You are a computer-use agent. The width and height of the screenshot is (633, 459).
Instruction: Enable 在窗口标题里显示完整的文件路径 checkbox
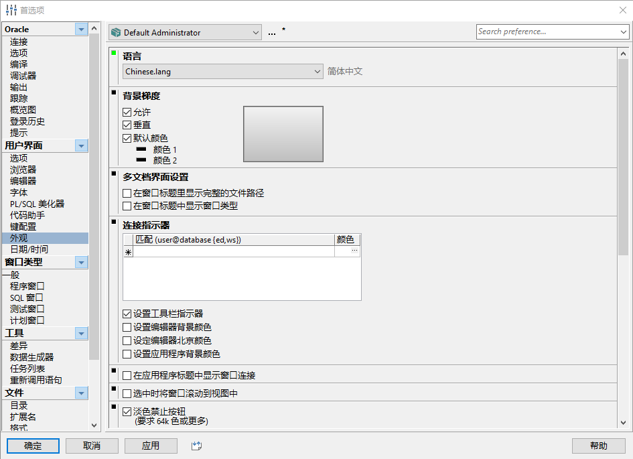point(127,193)
